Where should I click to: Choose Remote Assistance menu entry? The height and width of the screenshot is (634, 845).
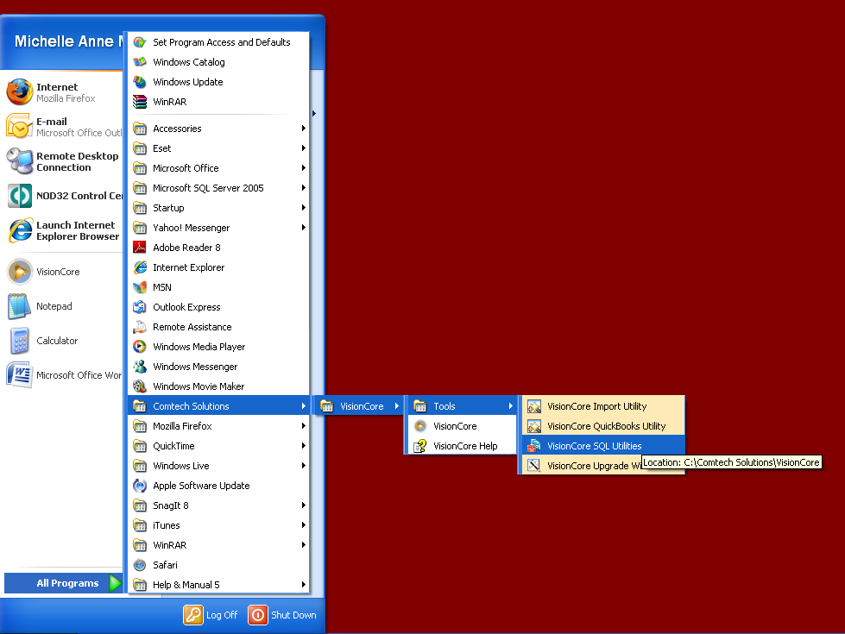click(x=218, y=327)
